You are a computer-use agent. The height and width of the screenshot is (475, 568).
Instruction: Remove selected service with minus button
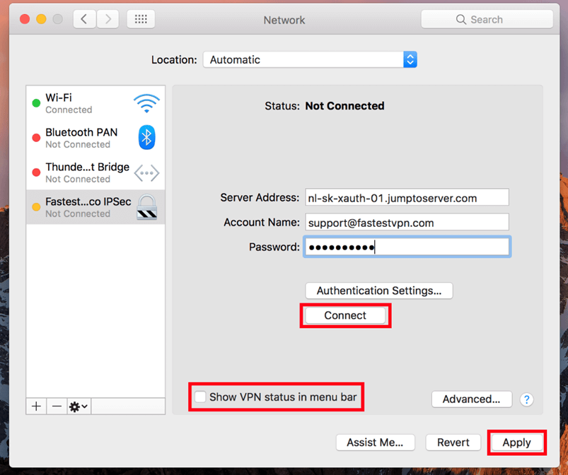click(x=57, y=406)
